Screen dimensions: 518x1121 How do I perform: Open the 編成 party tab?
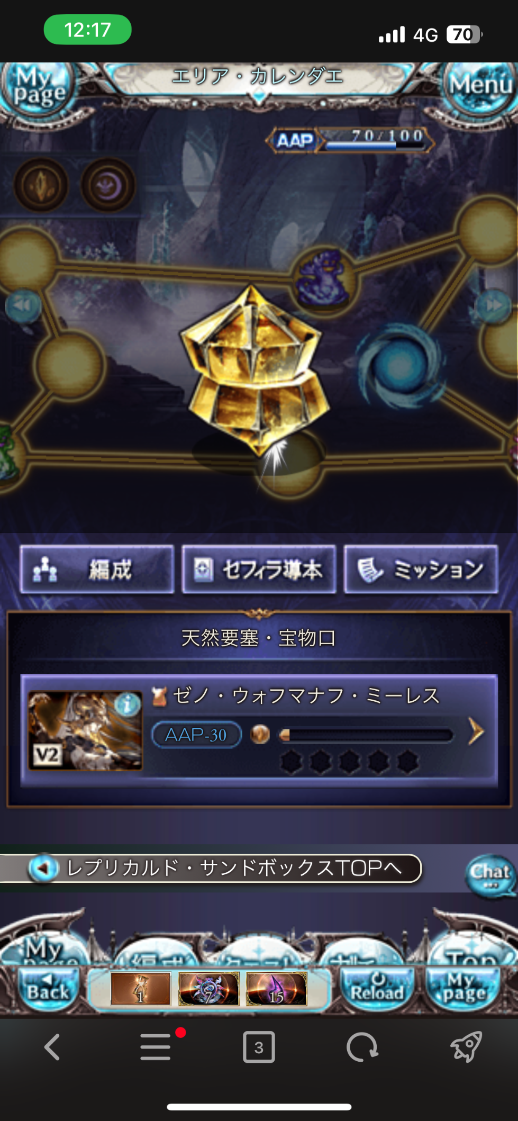97,569
